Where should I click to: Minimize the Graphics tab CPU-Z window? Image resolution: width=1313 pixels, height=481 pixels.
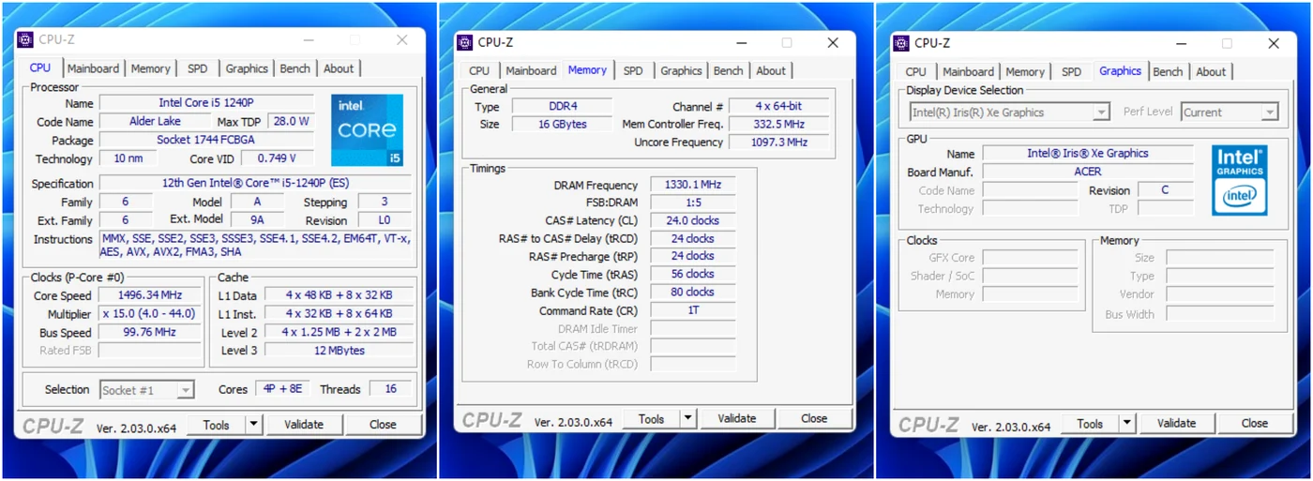pyautogui.click(x=1180, y=44)
